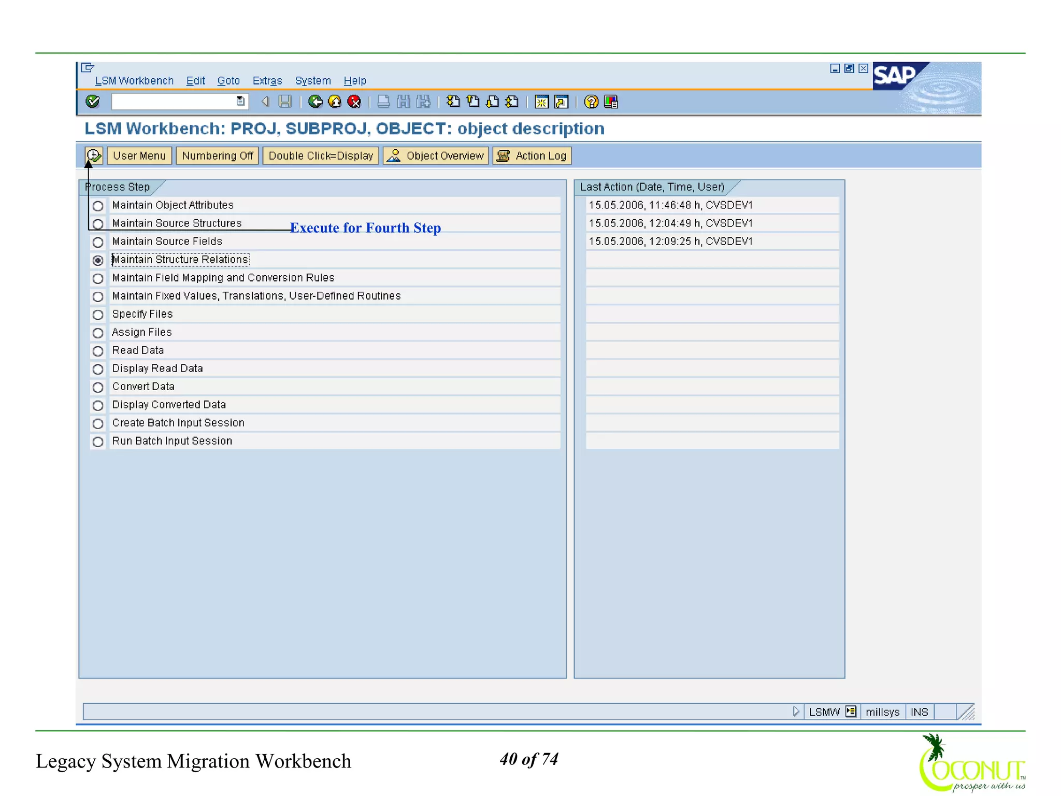
Task: Select Convert Data radio button
Action: pos(98,387)
